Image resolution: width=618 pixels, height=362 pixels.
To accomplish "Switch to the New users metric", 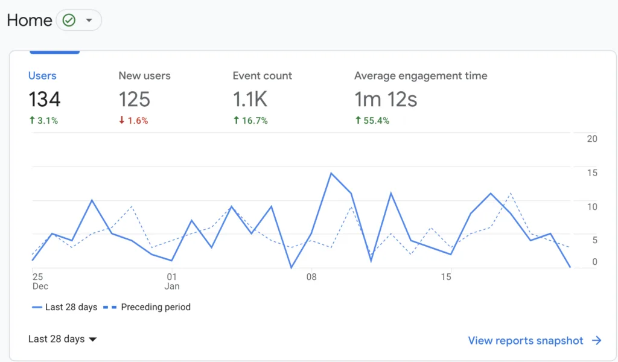I will click(144, 75).
